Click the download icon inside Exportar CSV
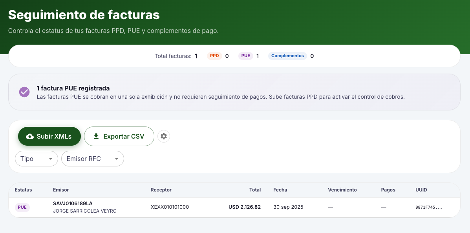 click(x=96, y=136)
